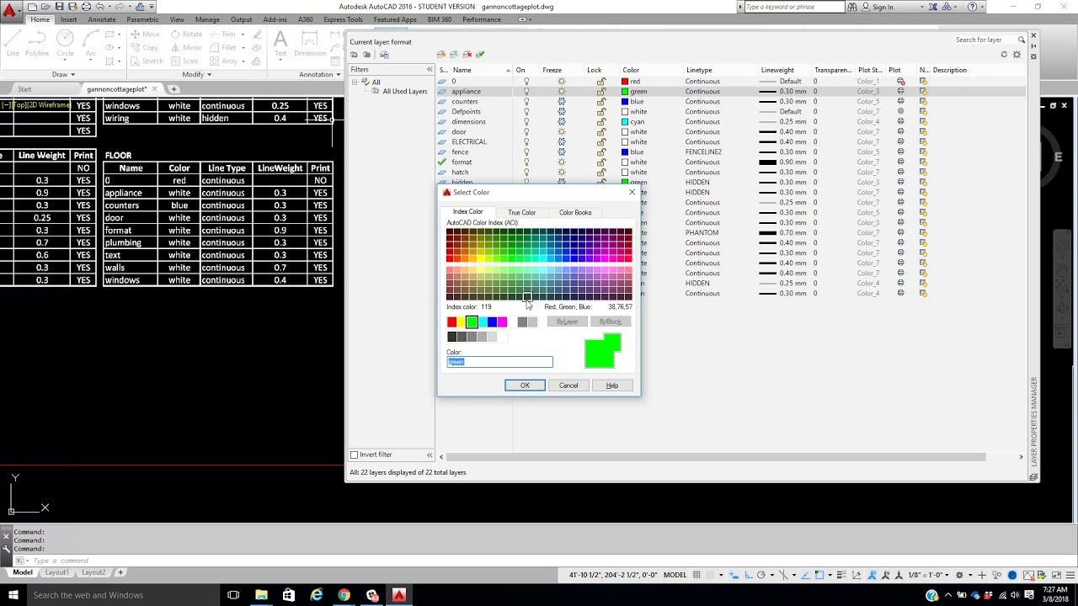Expand the invert filter pane chevron at bottom
The image size is (1078, 606).
430,455
